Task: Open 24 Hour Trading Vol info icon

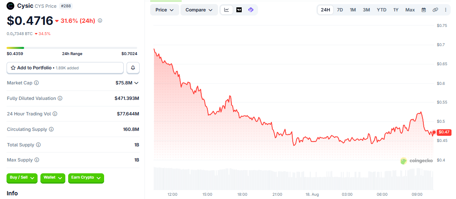Action: (x=55, y=114)
